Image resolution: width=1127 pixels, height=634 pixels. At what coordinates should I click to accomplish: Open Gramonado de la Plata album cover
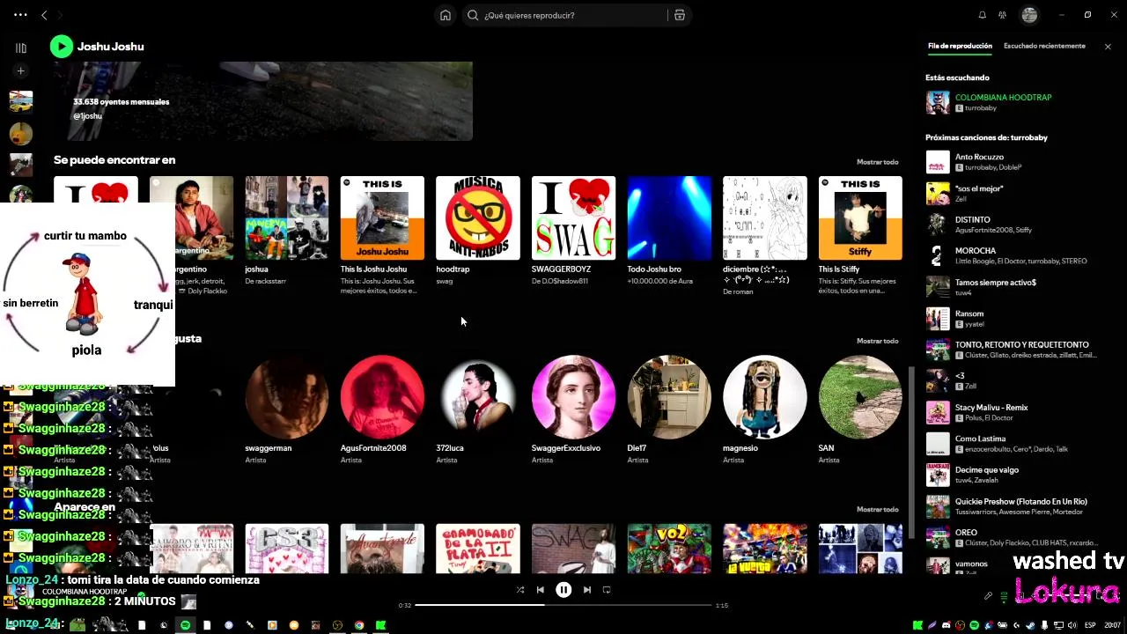point(477,549)
